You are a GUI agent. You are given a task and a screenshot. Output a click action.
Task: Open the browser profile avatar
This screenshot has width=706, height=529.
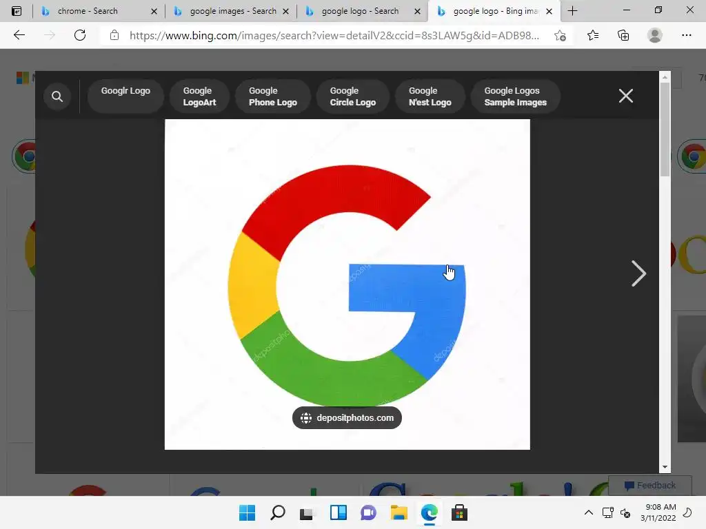pos(655,35)
